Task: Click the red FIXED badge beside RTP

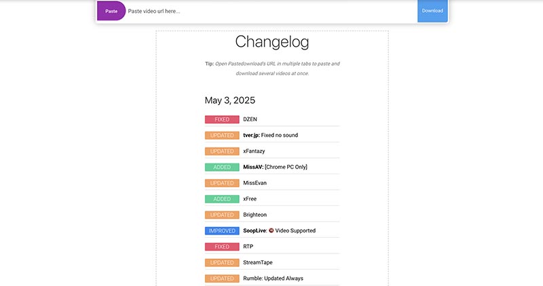Action: 222,247
